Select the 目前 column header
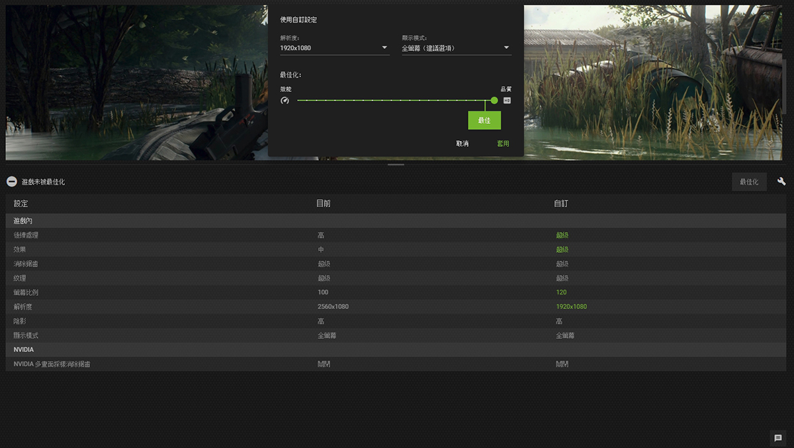This screenshot has height=448, width=794. (x=324, y=204)
